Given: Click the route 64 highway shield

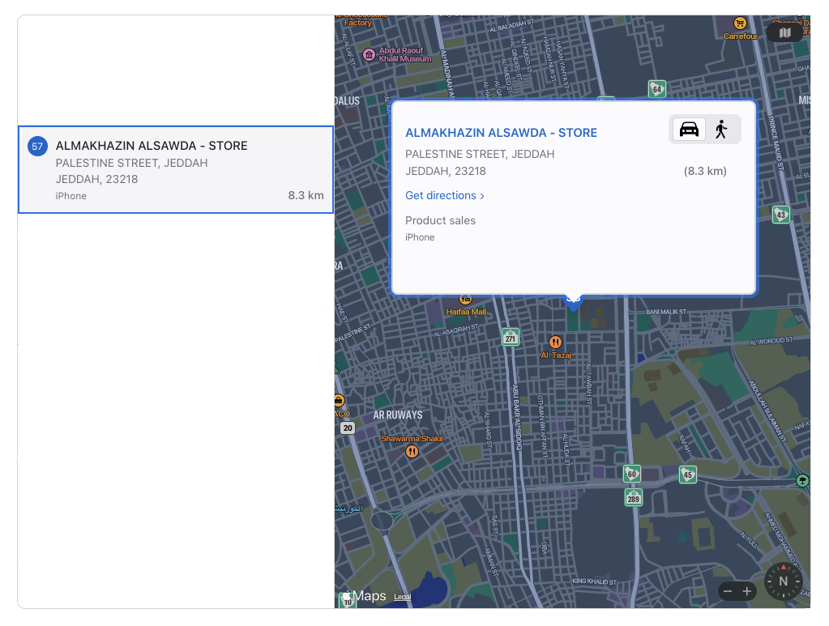Looking at the screenshot, I should pos(656,88).
